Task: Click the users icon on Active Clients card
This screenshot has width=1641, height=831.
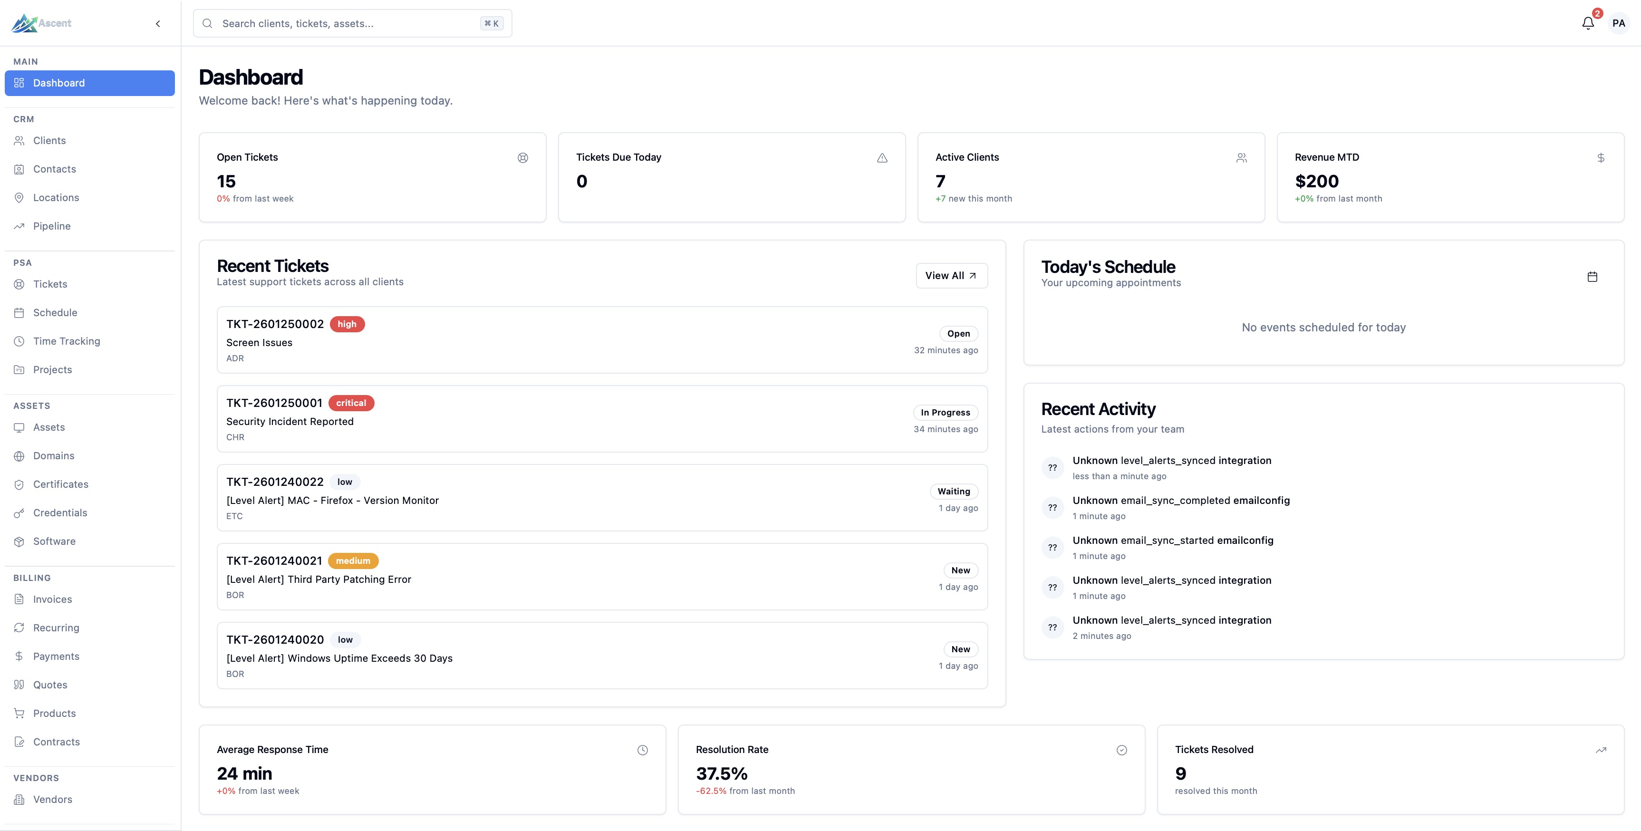Action: [1241, 157]
